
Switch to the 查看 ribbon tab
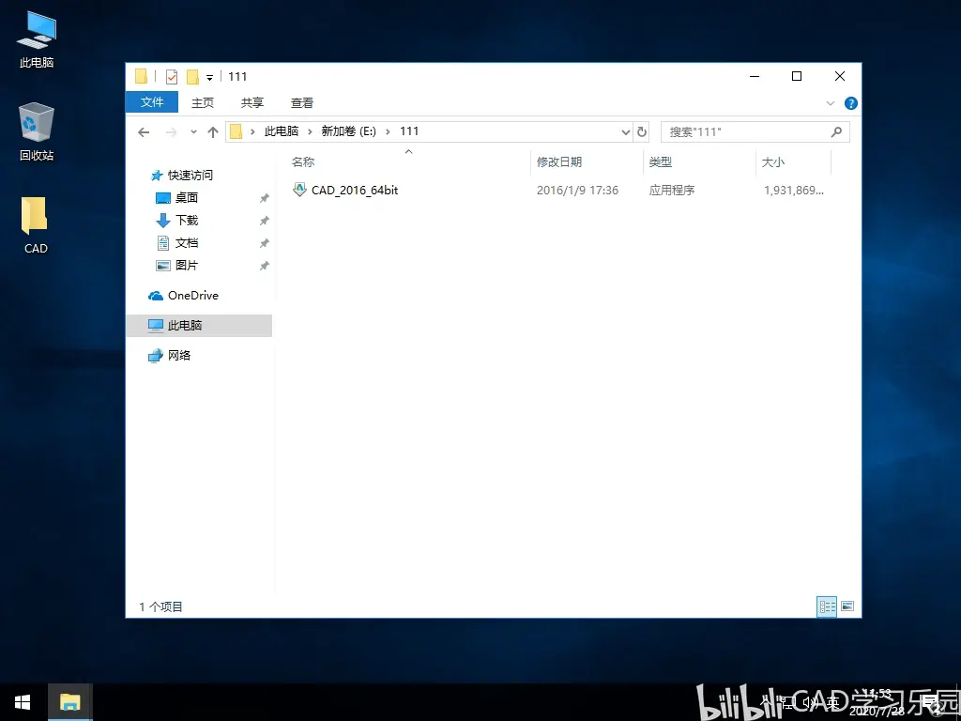301,102
